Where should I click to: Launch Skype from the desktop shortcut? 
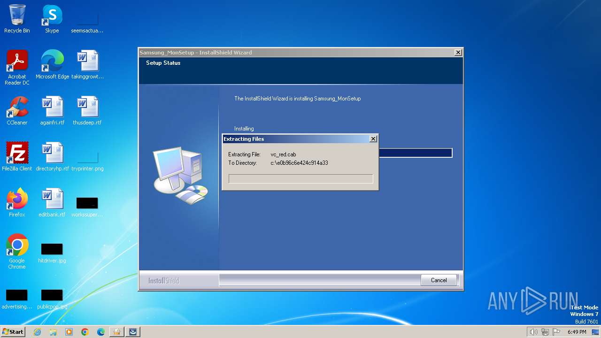click(x=52, y=19)
